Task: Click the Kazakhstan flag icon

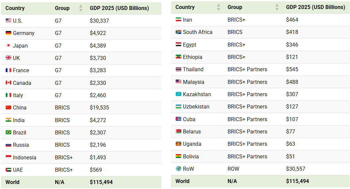Action: tap(178, 94)
